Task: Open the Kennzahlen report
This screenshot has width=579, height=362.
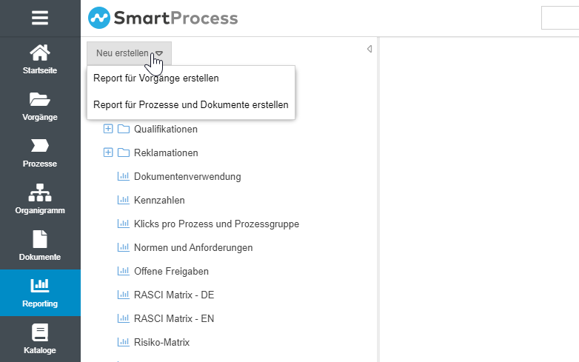Action: 159,201
